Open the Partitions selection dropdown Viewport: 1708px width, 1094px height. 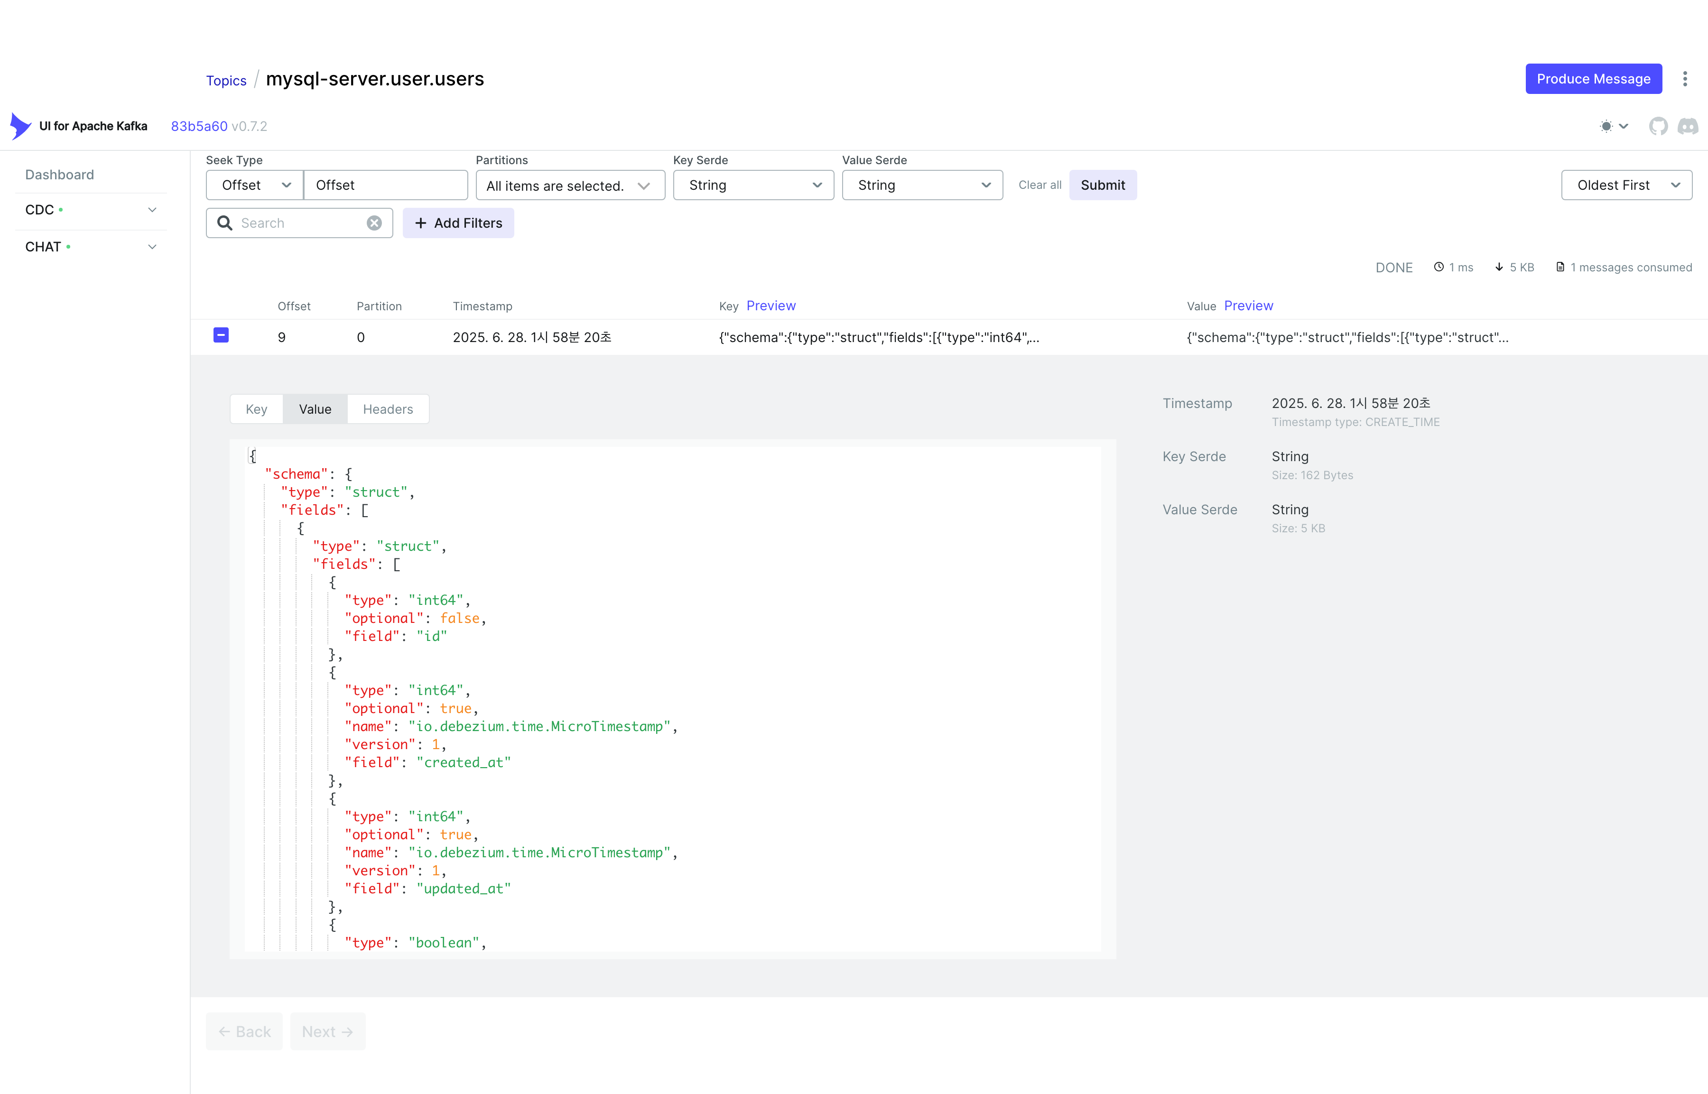570,185
